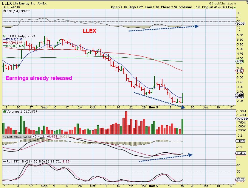The image size is (248, 188).
Task: Click the Low 2.18 value
Action: coord(152,7)
